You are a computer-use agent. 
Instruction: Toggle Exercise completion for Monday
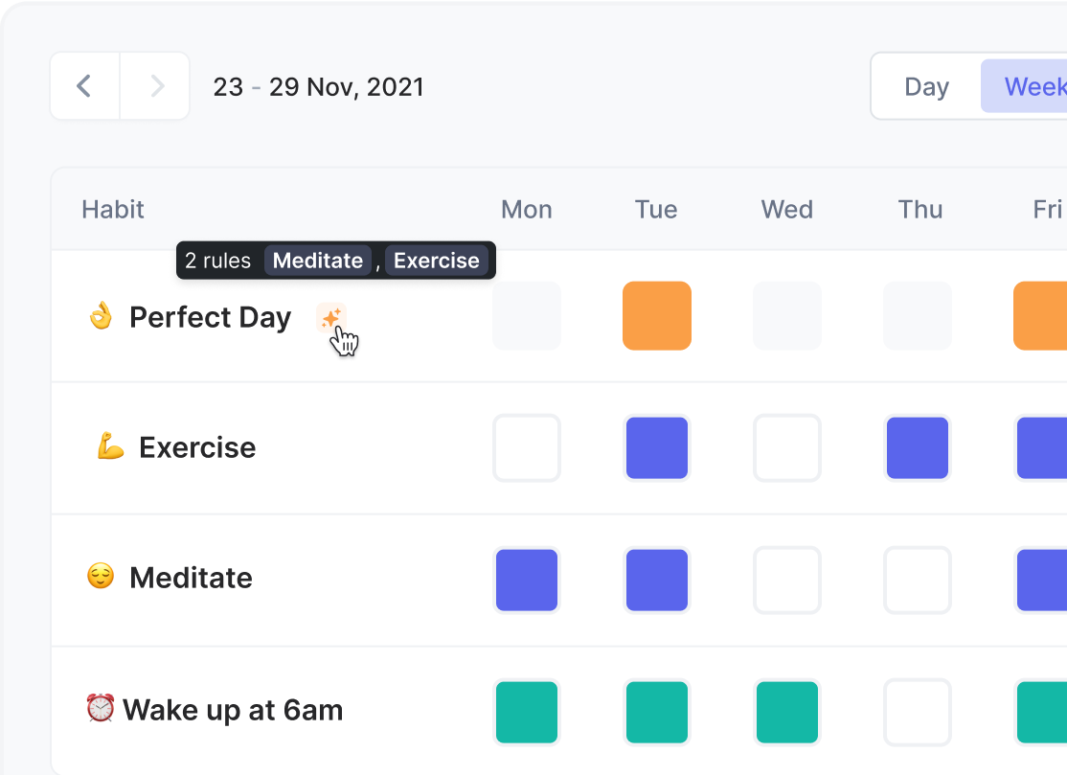pyautogui.click(x=526, y=447)
